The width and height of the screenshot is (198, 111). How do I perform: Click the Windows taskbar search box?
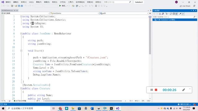pyautogui.click(x=28, y=108)
